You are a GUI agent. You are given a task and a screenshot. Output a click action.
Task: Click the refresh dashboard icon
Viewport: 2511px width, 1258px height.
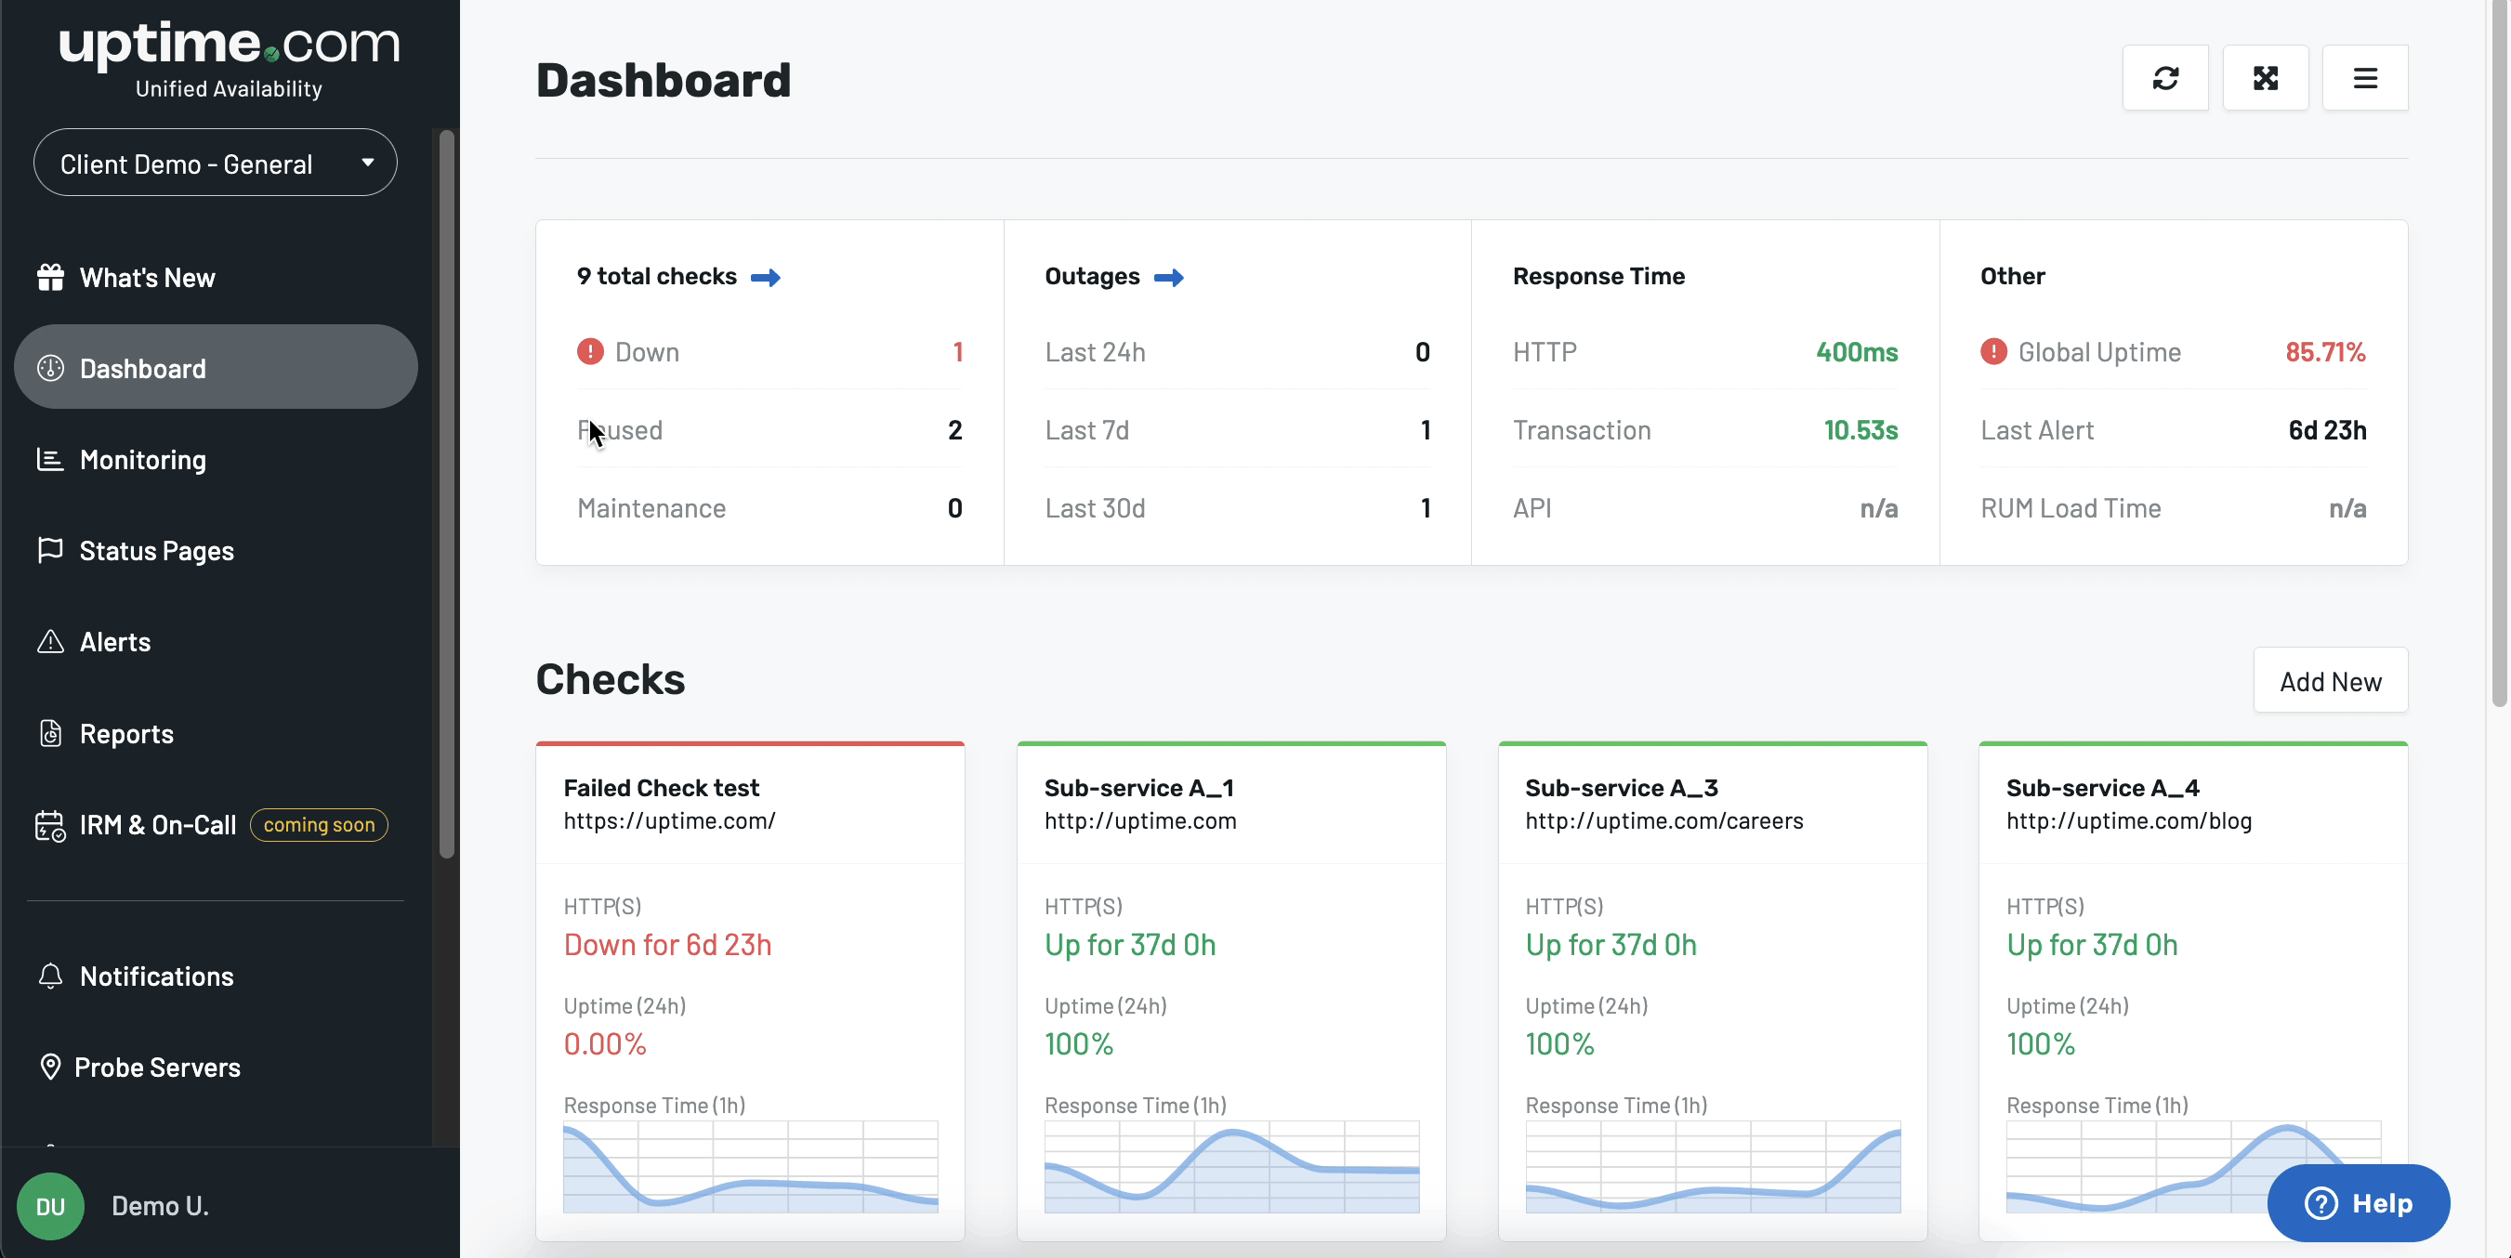pyautogui.click(x=2165, y=78)
